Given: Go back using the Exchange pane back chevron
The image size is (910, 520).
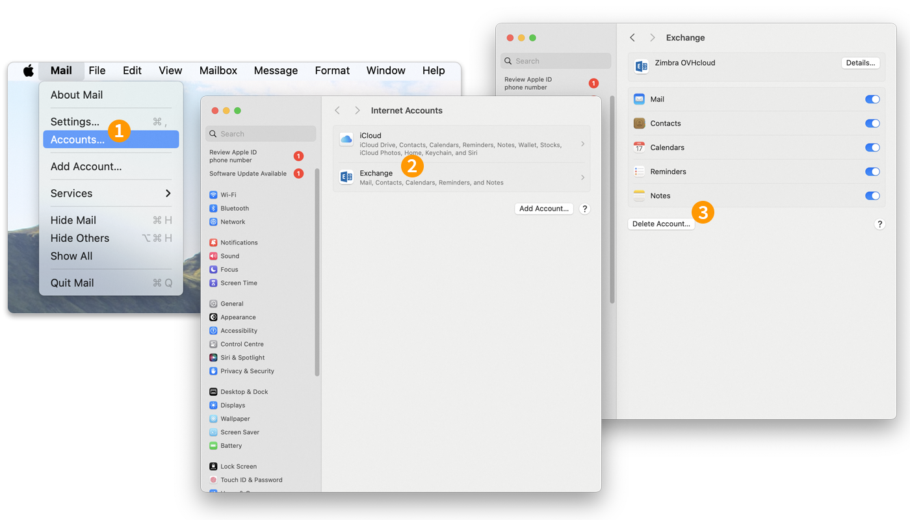Looking at the screenshot, I should (x=632, y=37).
